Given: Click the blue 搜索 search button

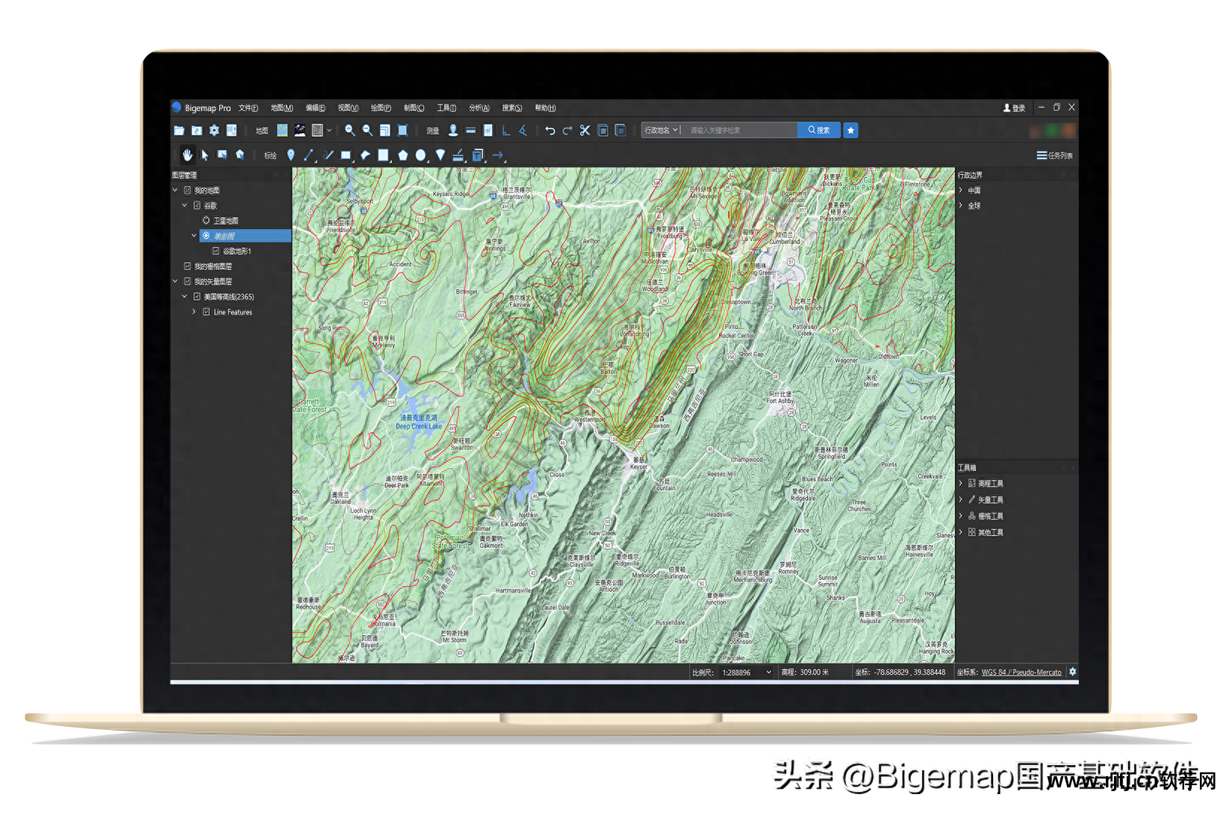Looking at the screenshot, I should pyautogui.click(x=819, y=131).
